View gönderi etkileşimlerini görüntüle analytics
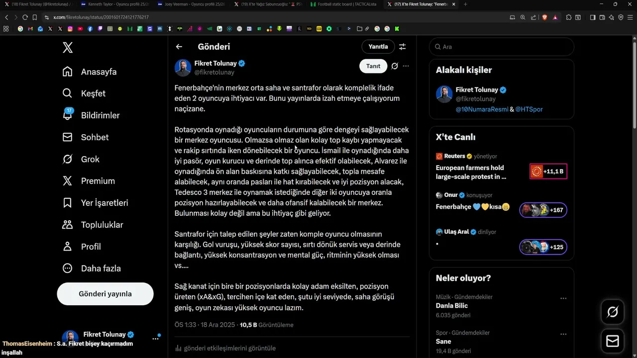Viewport: 637px width, 358px height. (225, 348)
